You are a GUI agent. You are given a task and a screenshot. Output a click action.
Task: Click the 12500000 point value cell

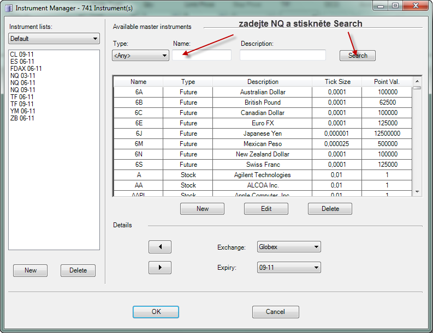387,134
